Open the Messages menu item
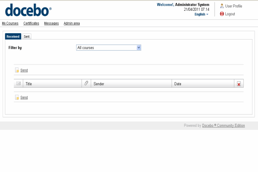This screenshot has width=258, height=172. (x=51, y=23)
